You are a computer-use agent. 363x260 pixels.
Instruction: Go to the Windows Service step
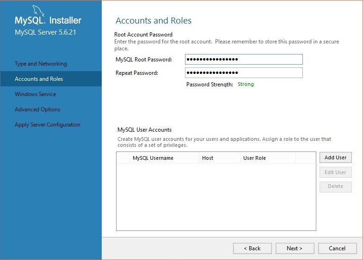coord(36,94)
